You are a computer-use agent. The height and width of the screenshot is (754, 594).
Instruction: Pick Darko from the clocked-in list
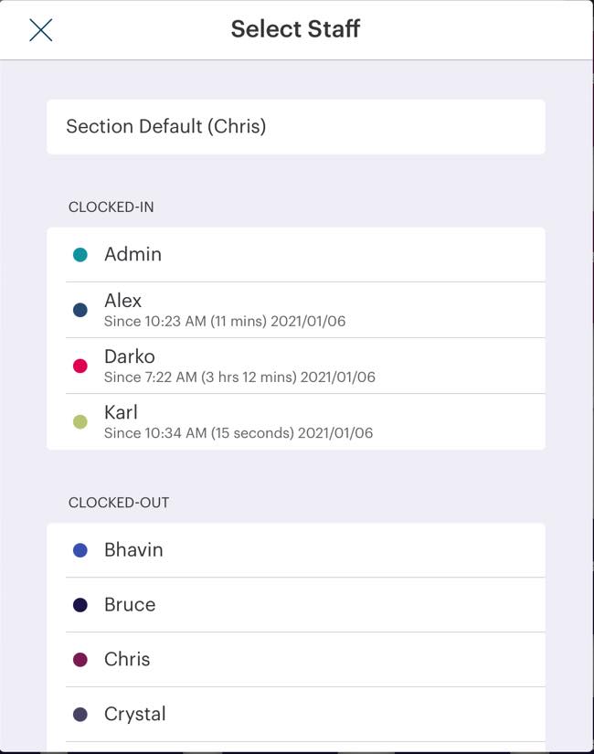[x=295, y=366]
